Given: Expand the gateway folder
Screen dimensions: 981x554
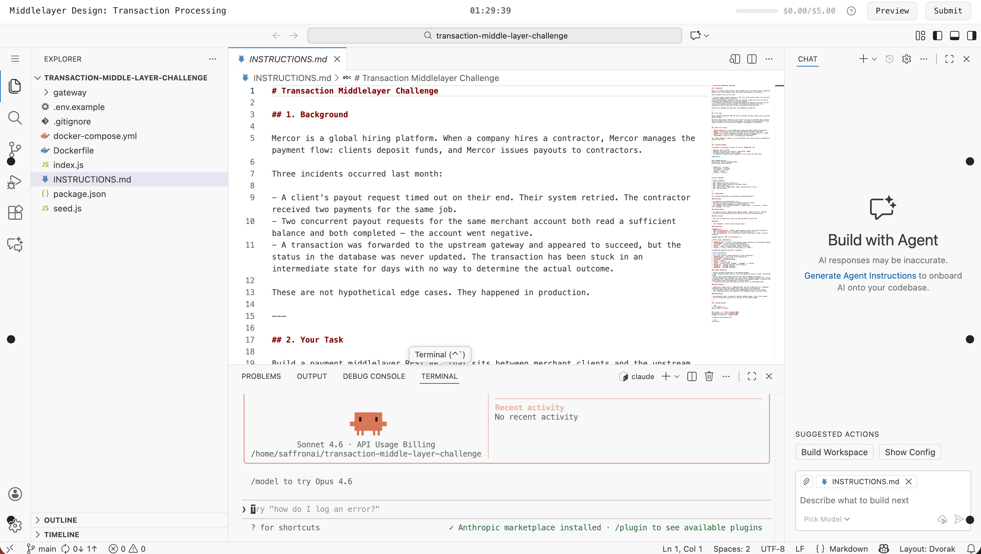Looking at the screenshot, I should [70, 92].
